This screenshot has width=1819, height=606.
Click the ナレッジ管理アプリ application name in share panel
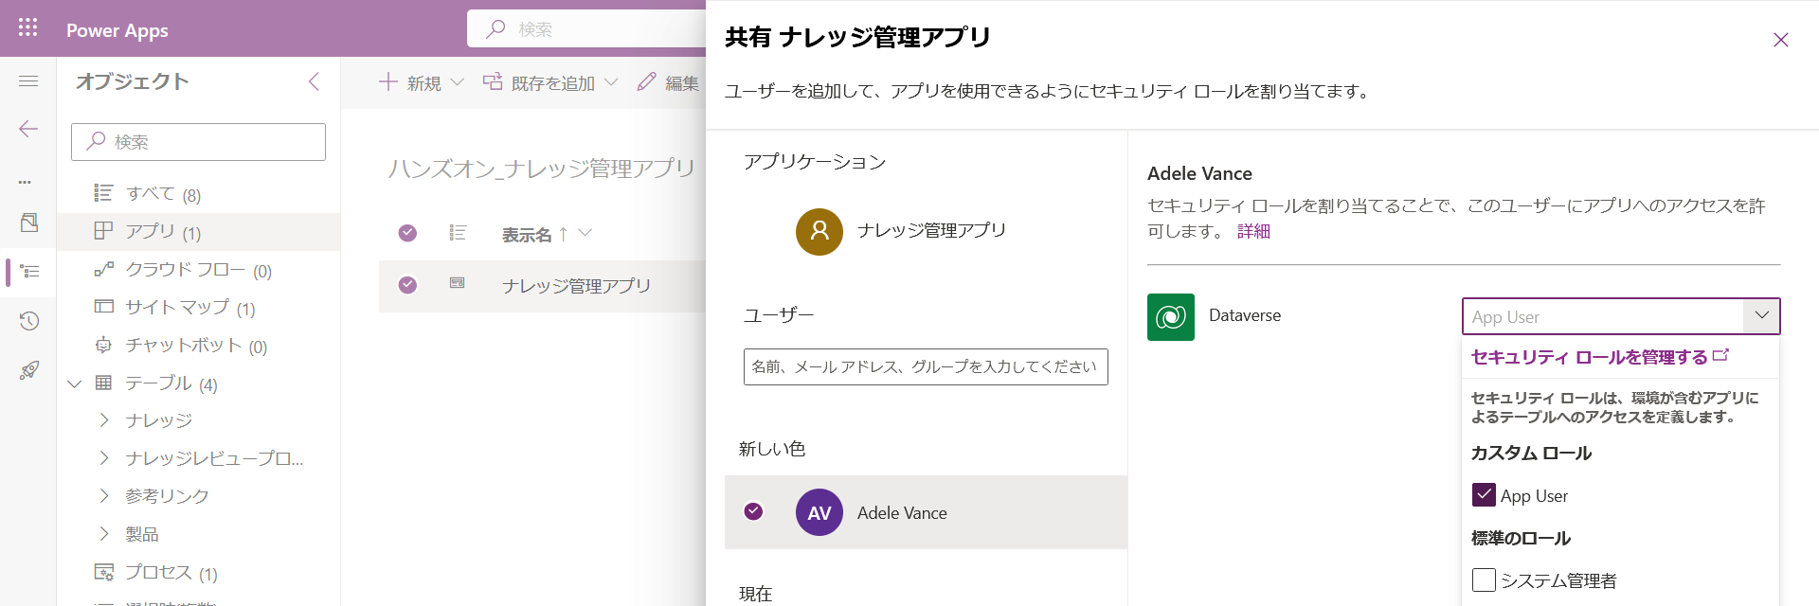pyautogui.click(x=931, y=230)
